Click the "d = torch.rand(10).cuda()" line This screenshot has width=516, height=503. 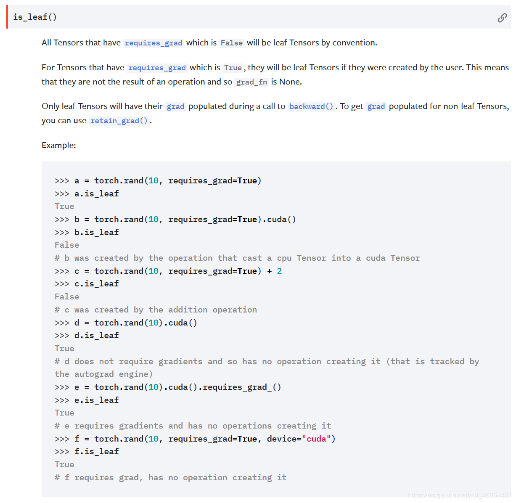[135, 323]
